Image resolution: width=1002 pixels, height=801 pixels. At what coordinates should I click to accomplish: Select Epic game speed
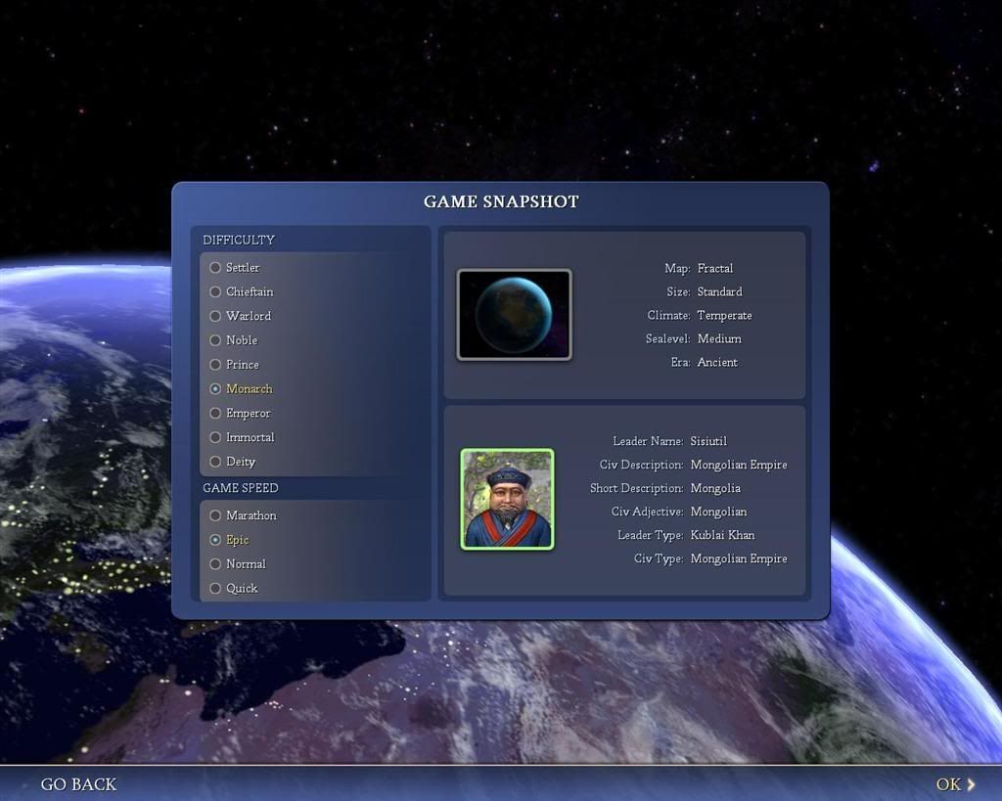pyautogui.click(x=229, y=540)
